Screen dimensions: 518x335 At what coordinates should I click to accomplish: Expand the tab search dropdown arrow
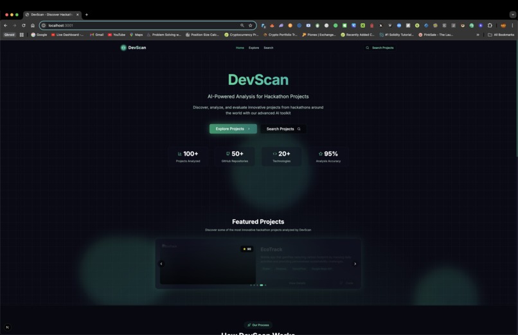click(x=512, y=15)
